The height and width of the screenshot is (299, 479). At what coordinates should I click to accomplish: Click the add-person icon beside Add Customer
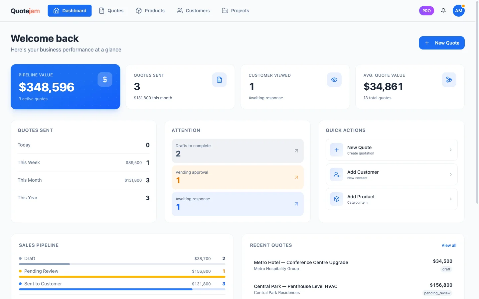click(337, 174)
